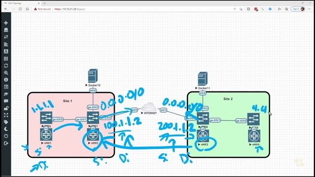Click the tag label sidebar icon
The width and height of the screenshot is (315, 177).
[6, 122]
